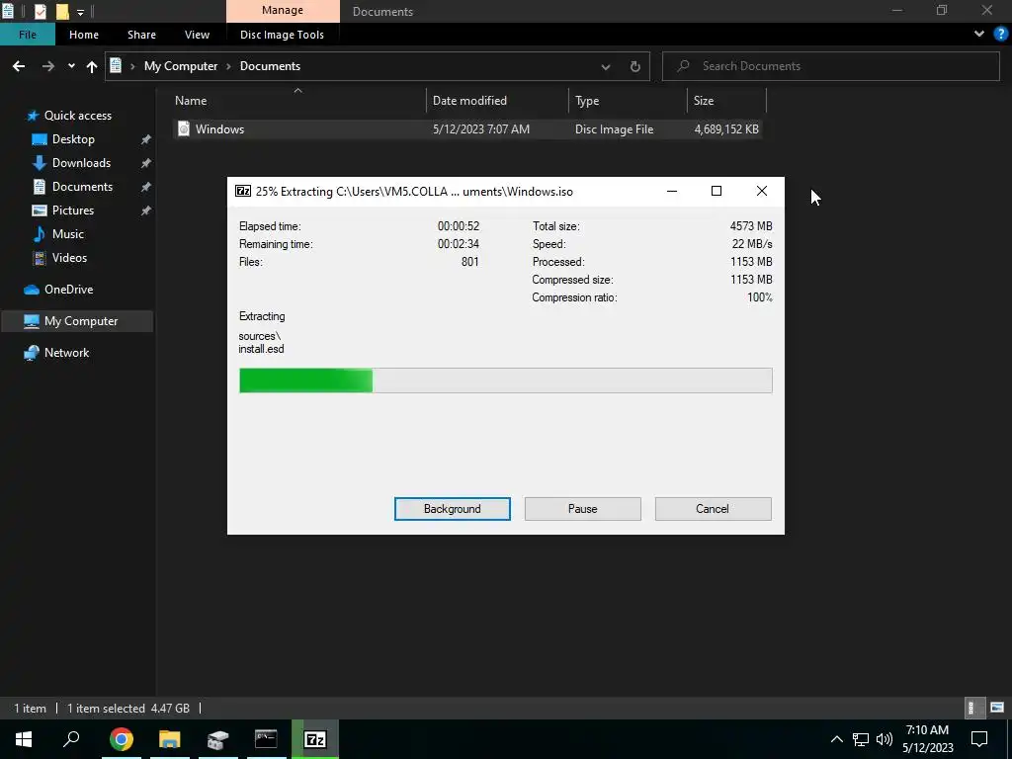Select My Computer in navigation pane

(77, 321)
